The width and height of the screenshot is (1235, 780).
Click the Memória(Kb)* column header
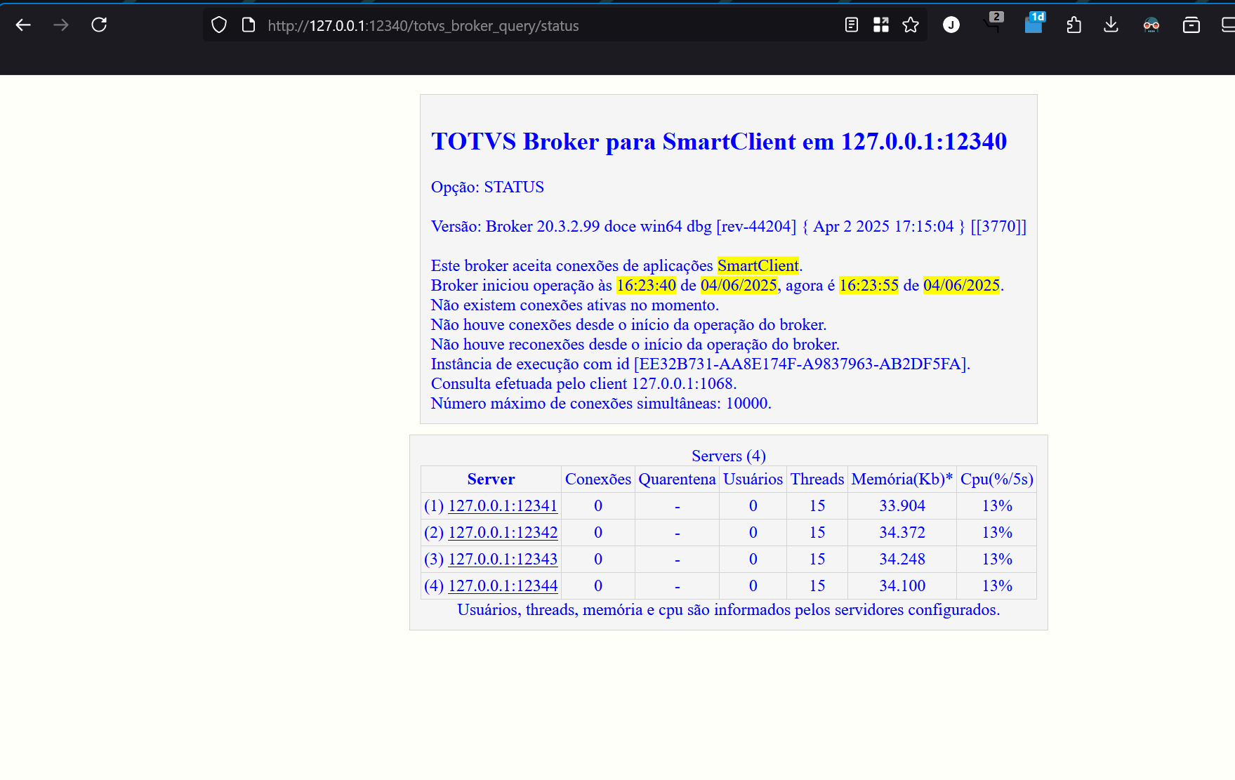click(902, 479)
